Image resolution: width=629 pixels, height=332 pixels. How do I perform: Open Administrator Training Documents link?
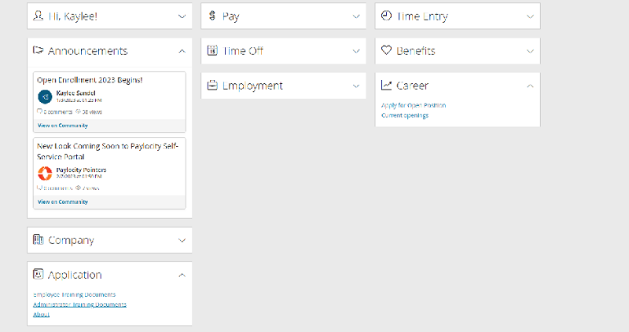[x=80, y=305]
